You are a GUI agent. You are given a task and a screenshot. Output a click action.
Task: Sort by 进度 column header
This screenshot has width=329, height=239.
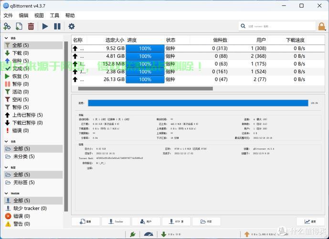[145, 40]
